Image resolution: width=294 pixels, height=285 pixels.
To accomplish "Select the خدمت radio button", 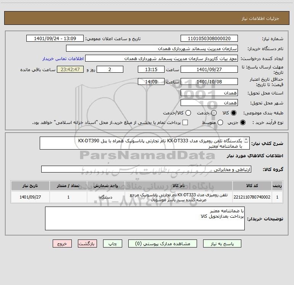I will pos(214,113).
